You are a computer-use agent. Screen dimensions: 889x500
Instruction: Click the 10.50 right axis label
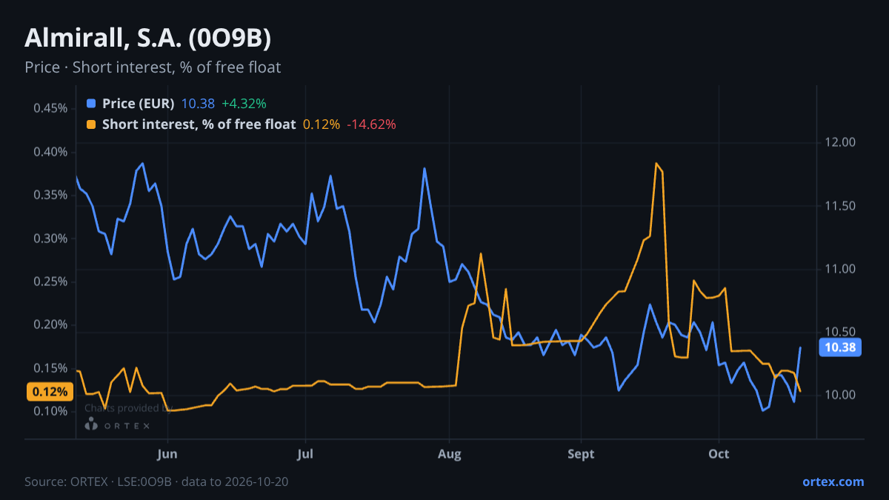(840, 332)
